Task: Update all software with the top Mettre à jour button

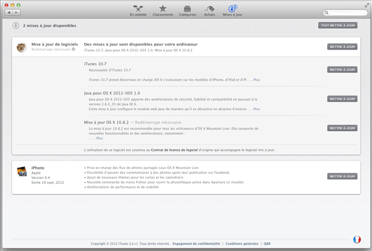Action: (342, 47)
